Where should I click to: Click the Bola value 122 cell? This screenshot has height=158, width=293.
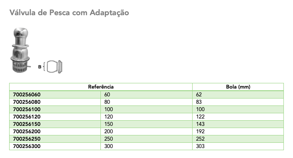point(238,117)
